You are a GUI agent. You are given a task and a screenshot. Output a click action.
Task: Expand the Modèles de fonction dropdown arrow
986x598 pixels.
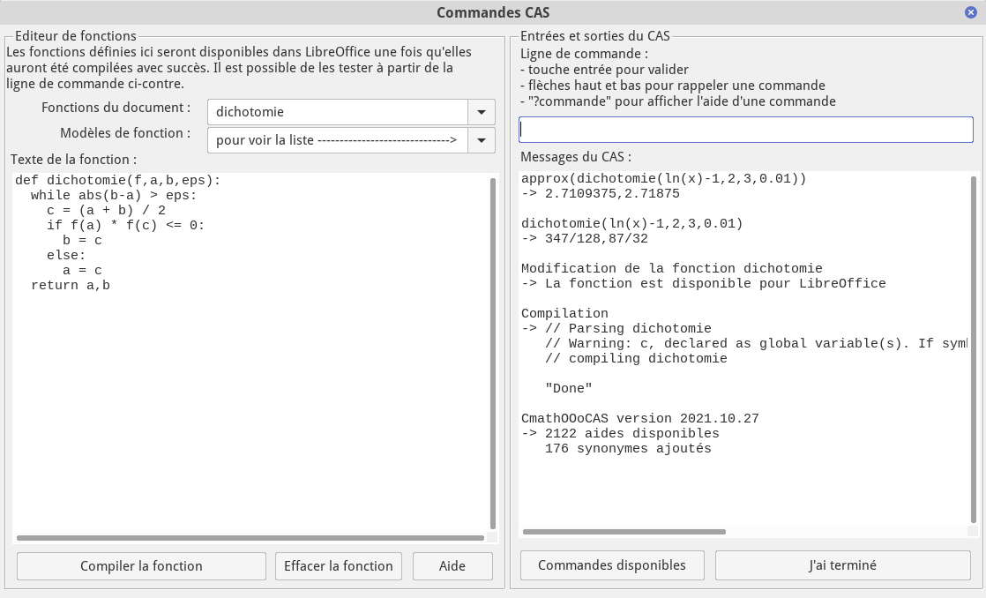coord(482,140)
